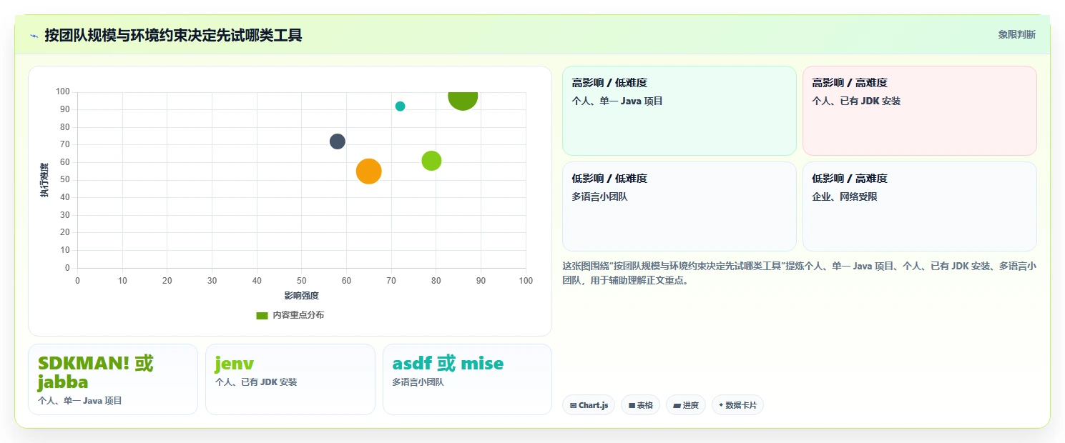Click the lightning icon beside the header title

(x=34, y=35)
